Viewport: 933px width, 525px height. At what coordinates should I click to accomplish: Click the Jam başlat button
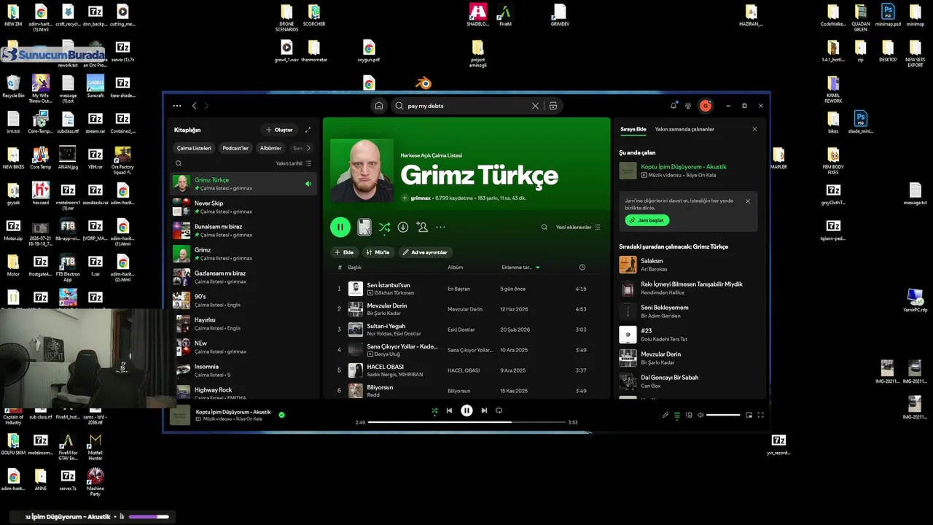click(x=647, y=220)
